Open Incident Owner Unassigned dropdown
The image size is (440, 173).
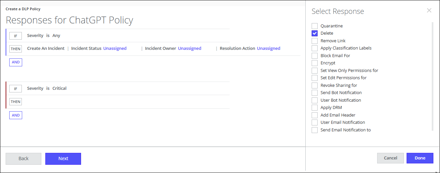point(190,49)
